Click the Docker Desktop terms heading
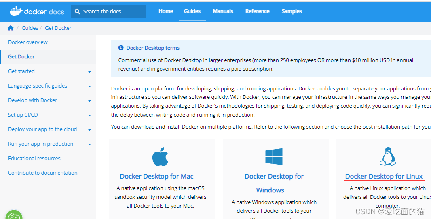Viewport: 431px width, 219px height. coord(153,48)
